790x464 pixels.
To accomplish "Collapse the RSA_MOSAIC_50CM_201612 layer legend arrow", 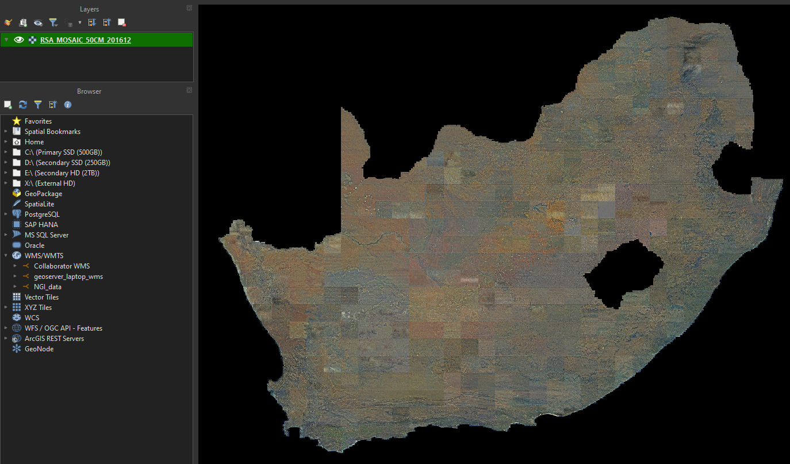I will click(6, 40).
